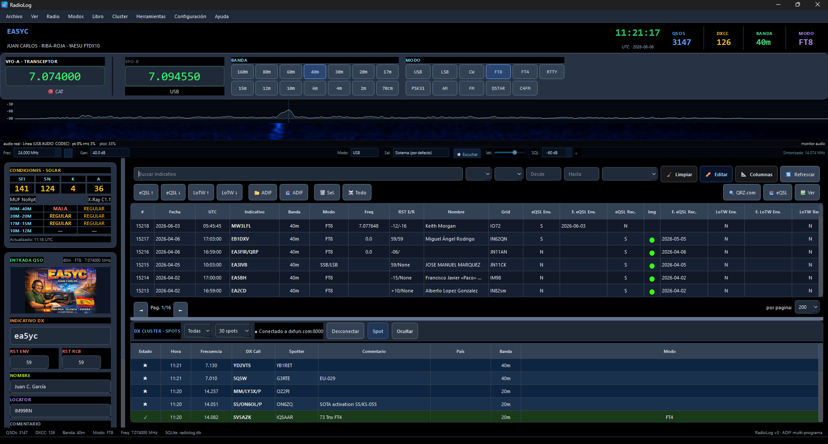The height and width of the screenshot is (444, 828).
Task: Click the Todo delete-all button
Action: (357, 193)
